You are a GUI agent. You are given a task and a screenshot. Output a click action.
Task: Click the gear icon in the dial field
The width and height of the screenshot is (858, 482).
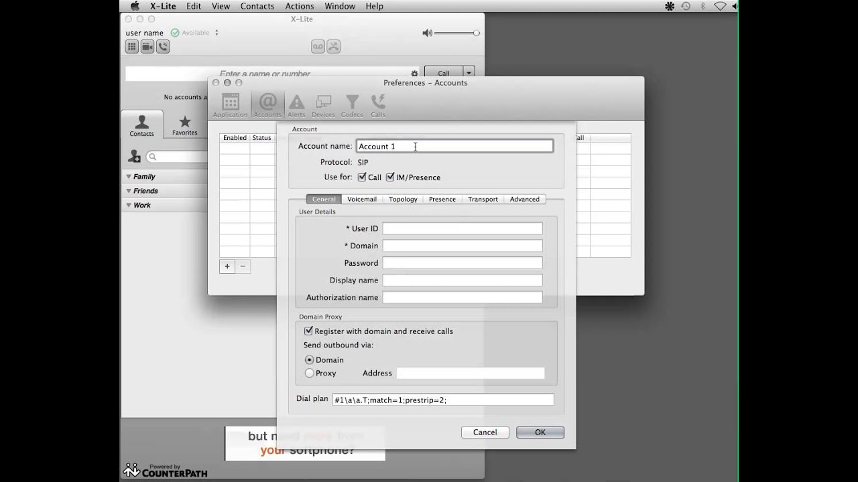(x=414, y=74)
